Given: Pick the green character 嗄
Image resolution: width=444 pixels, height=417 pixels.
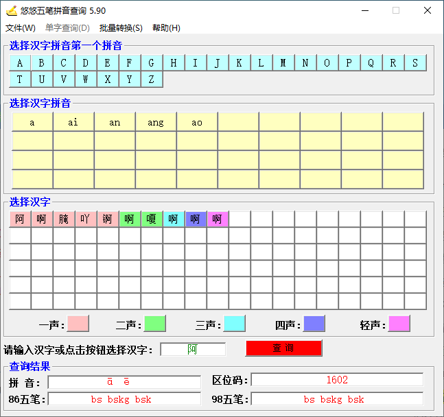Looking at the screenshot, I should (x=152, y=219).
